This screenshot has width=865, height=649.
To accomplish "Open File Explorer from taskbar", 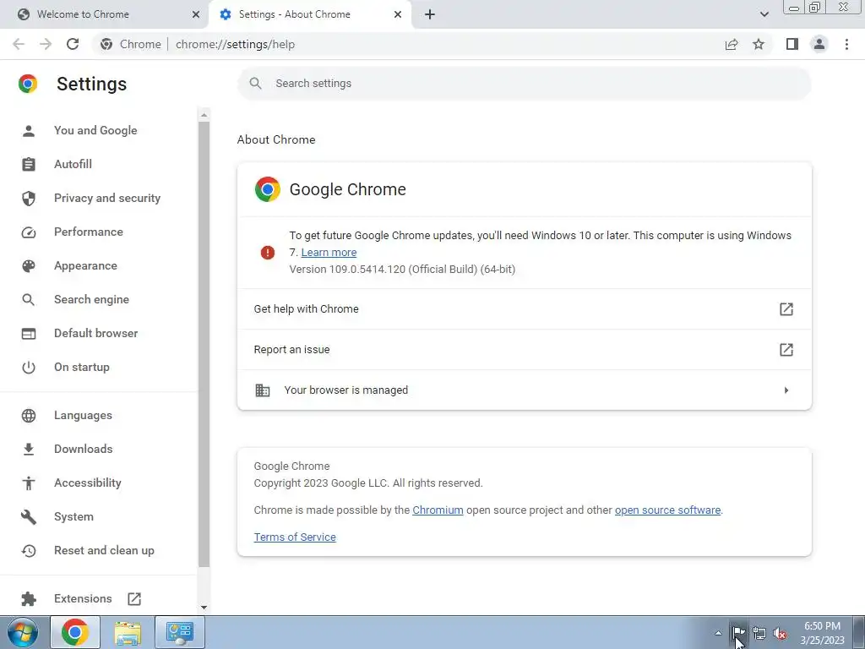I will pos(128,632).
